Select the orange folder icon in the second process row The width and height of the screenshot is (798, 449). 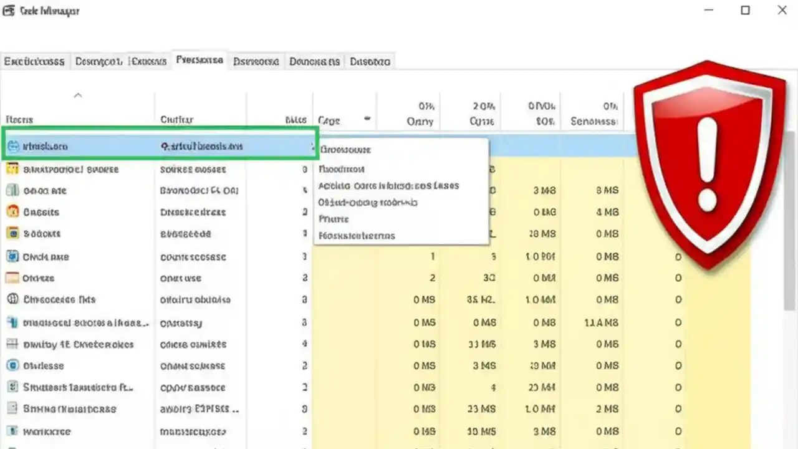12,169
